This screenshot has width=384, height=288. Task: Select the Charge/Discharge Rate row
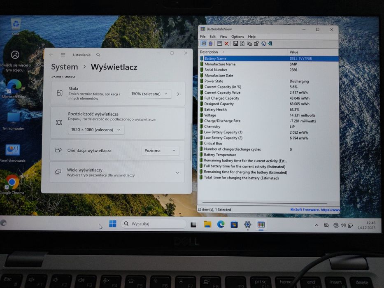click(x=269, y=121)
